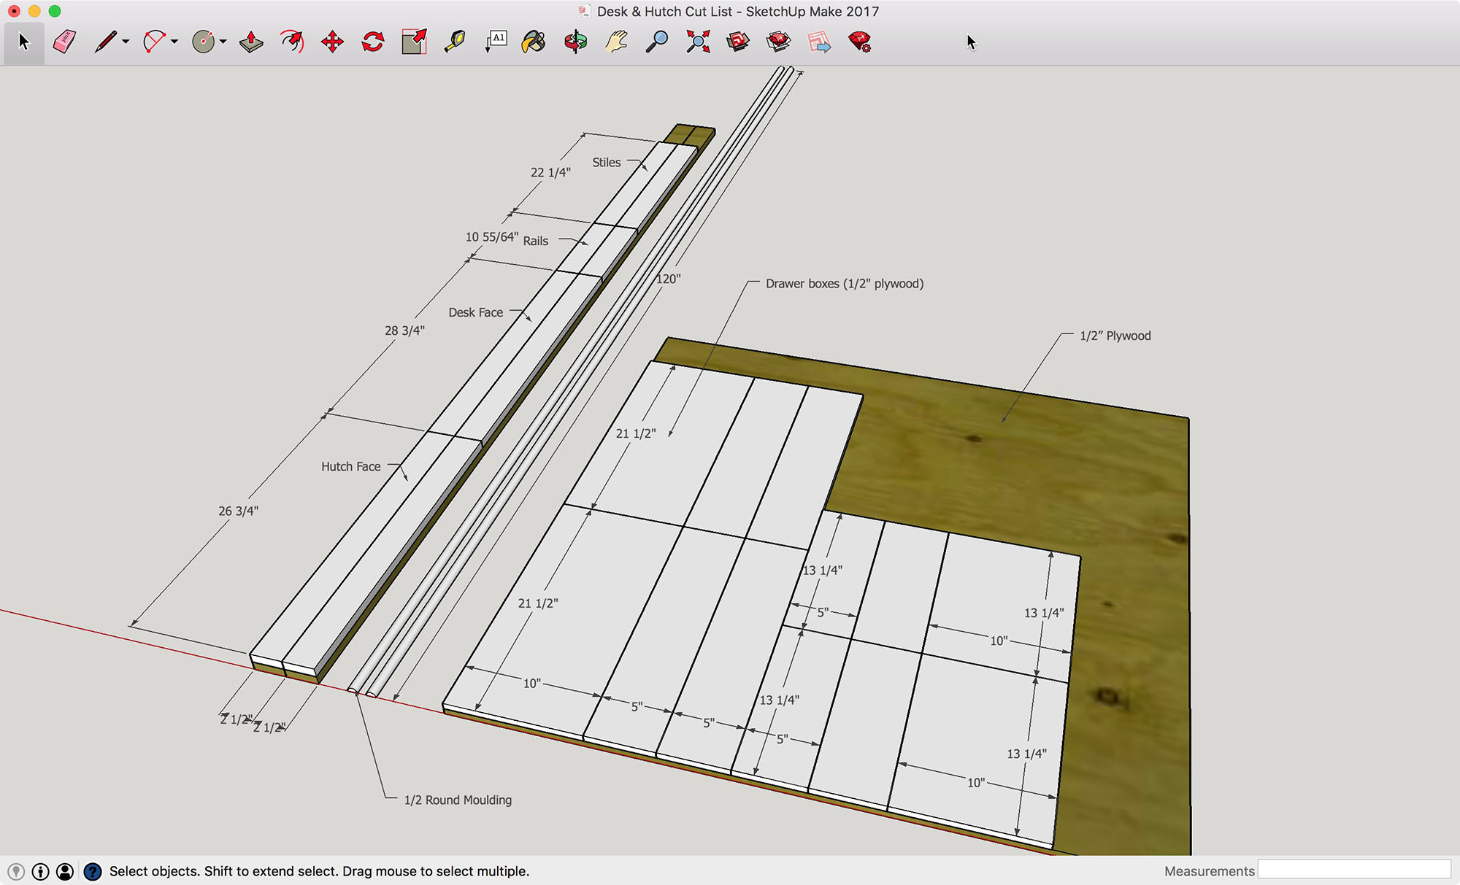The image size is (1460, 885).
Task: Open the 3D Warehouse icon
Action: (x=738, y=42)
